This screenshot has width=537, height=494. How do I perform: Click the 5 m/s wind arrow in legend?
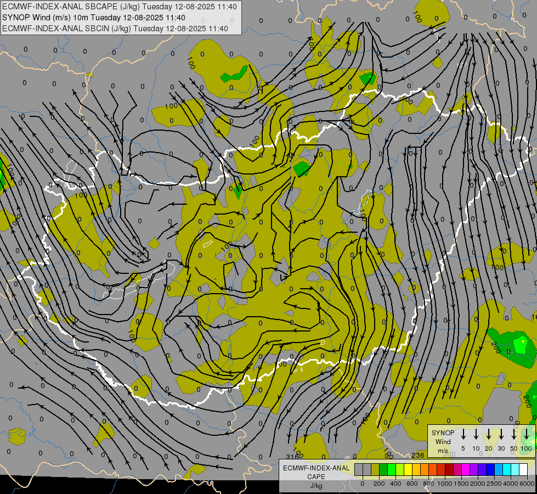pyautogui.click(x=463, y=434)
